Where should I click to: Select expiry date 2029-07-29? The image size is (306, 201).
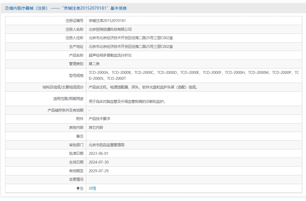point(98,171)
